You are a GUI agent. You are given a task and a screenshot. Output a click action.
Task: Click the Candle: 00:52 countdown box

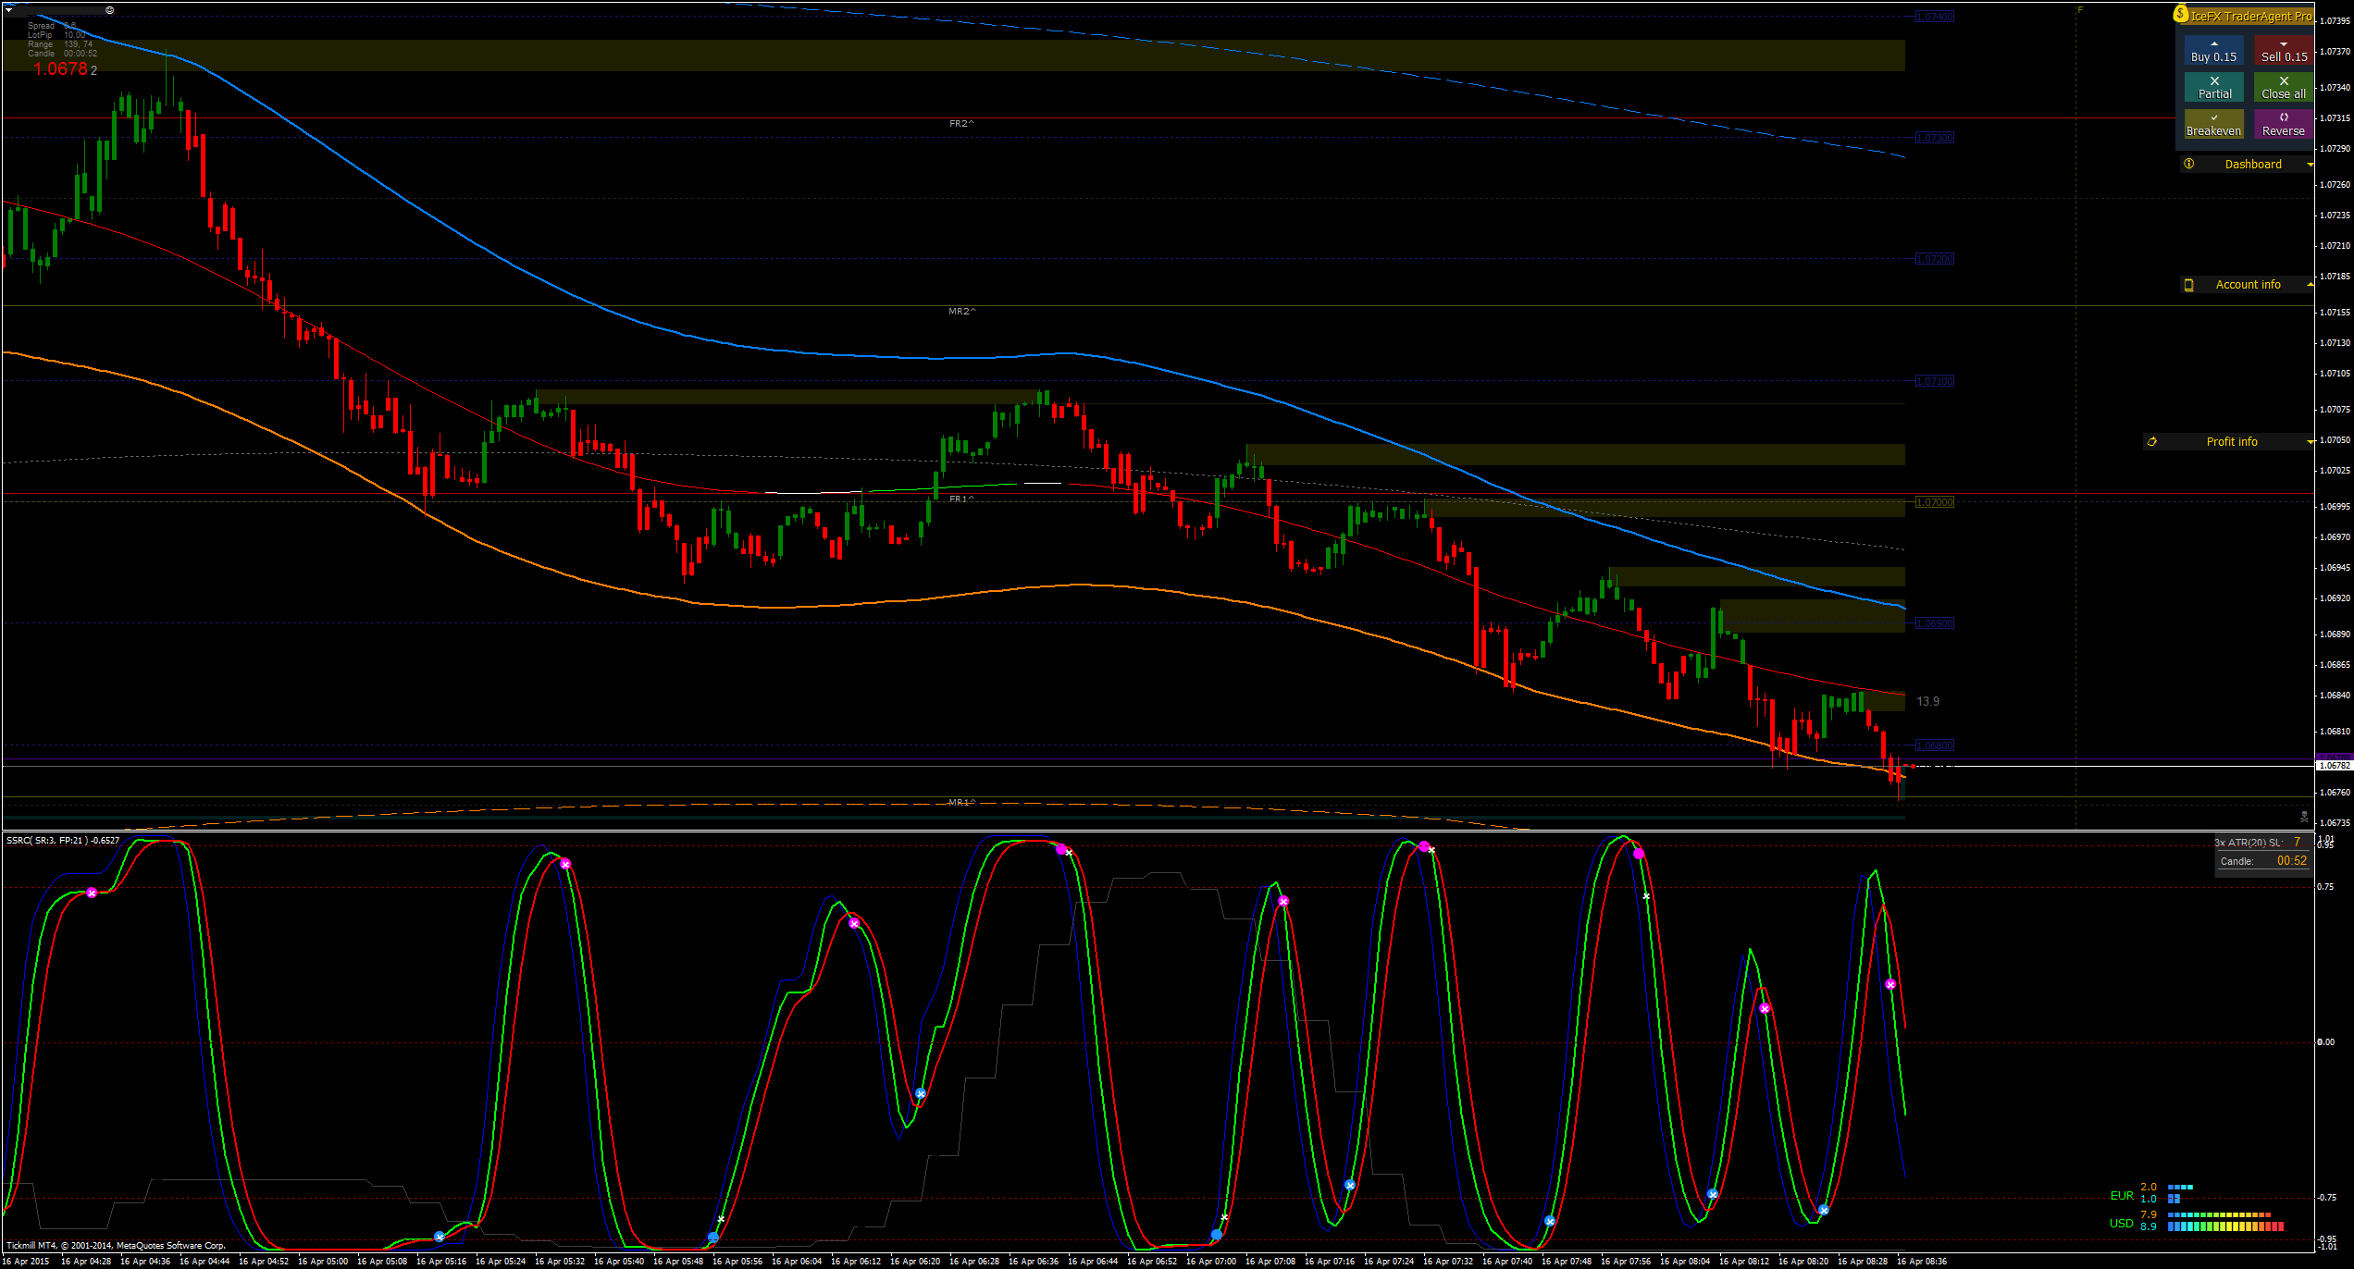[2263, 861]
